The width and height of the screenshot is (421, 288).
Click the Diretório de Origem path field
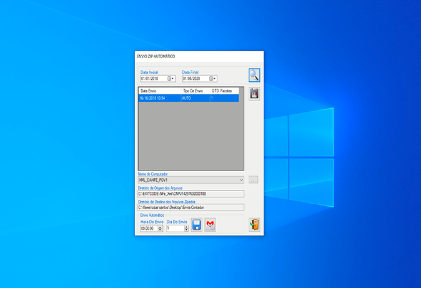pos(191,194)
